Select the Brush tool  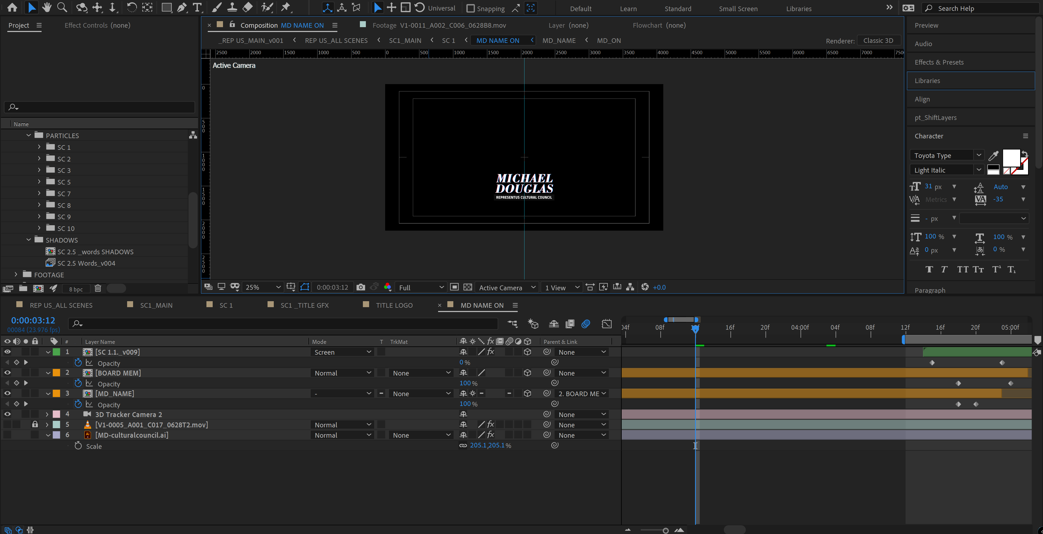coord(217,7)
